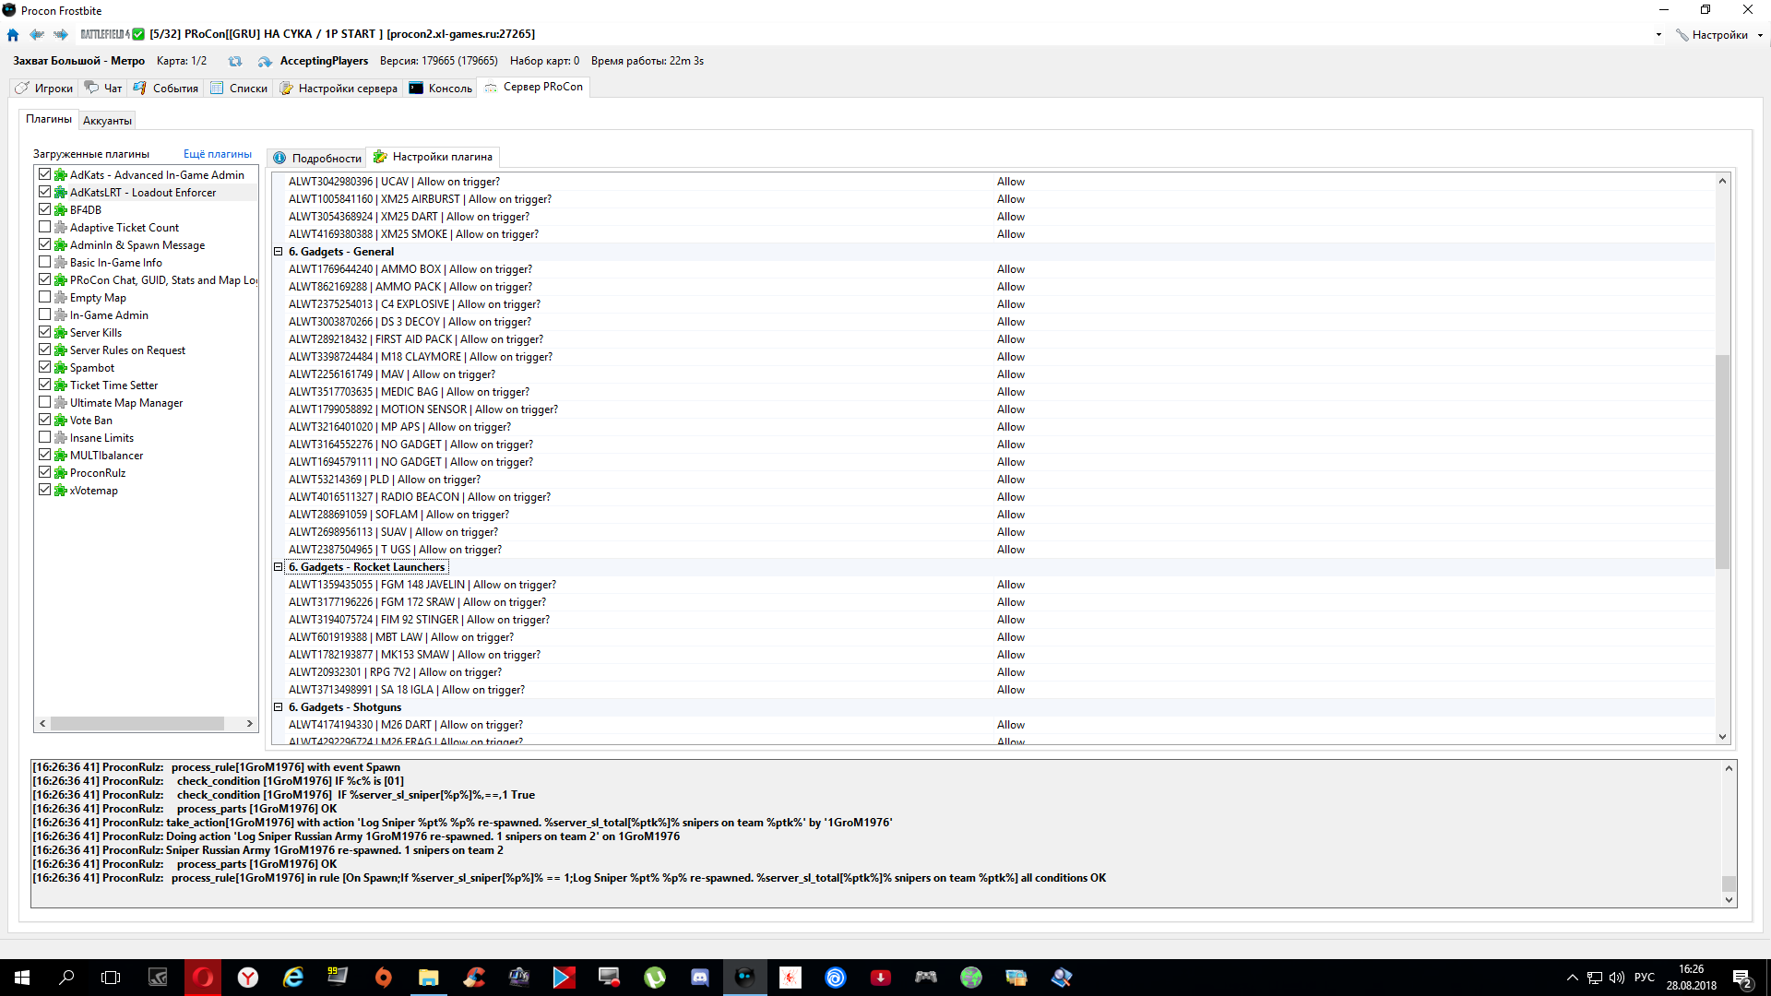Toggle the Server Kills plugin checkbox
1771x996 pixels.
(x=44, y=332)
